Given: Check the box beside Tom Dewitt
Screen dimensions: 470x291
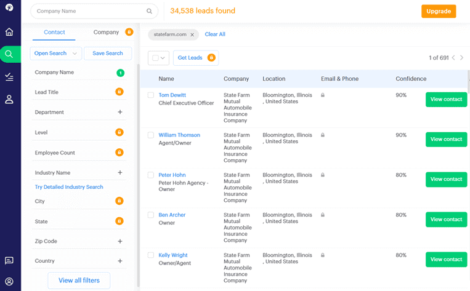Looking at the screenshot, I should pos(151,95).
